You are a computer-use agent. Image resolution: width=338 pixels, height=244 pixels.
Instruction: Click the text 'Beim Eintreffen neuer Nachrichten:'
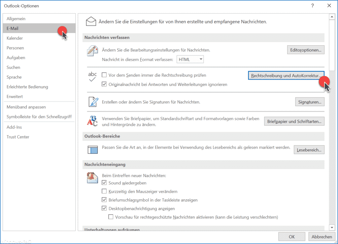coord(134,175)
